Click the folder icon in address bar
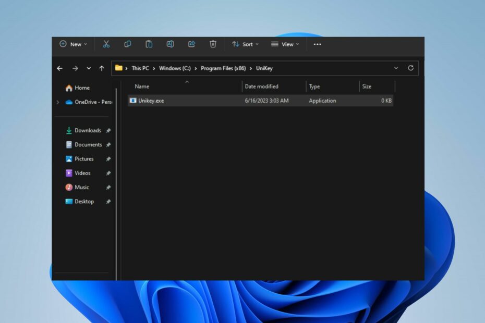 [119, 68]
